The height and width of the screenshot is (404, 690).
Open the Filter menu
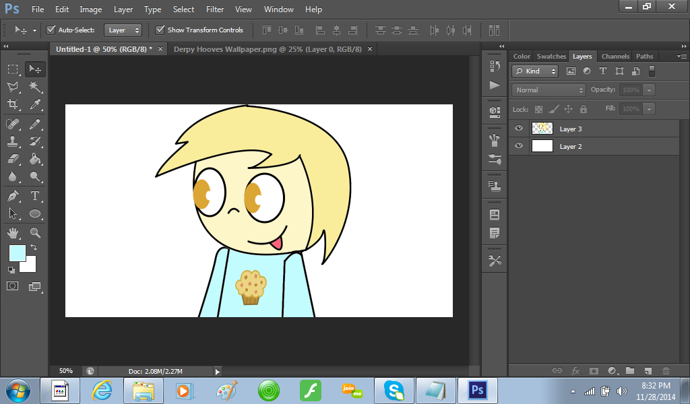(x=215, y=9)
